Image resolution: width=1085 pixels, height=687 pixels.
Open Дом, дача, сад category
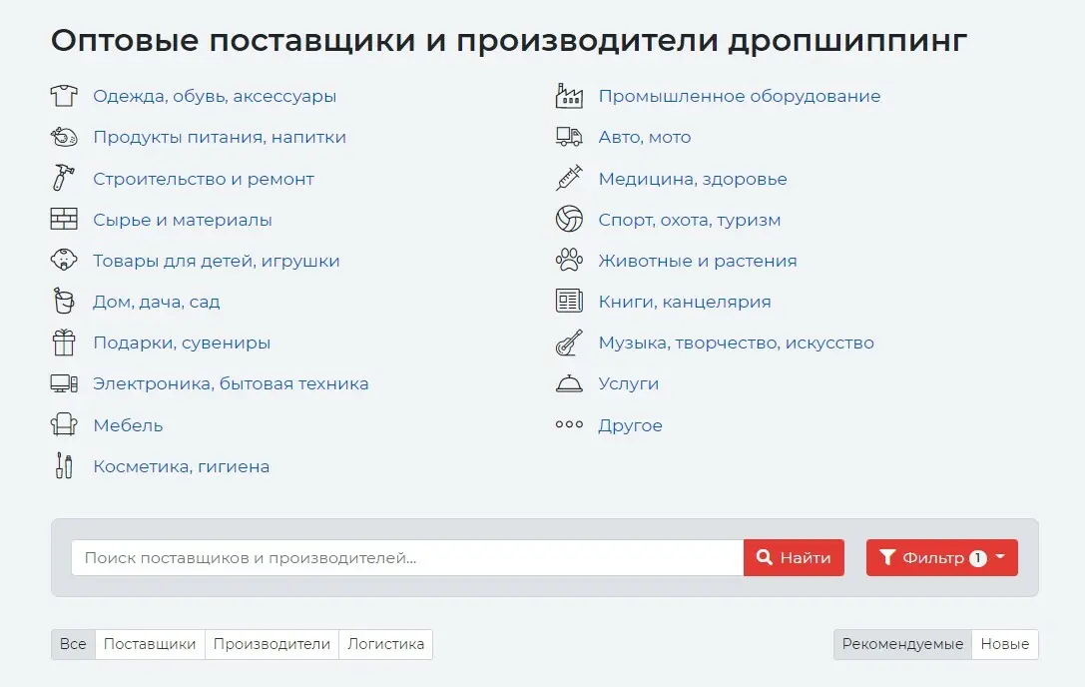(157, 302)
